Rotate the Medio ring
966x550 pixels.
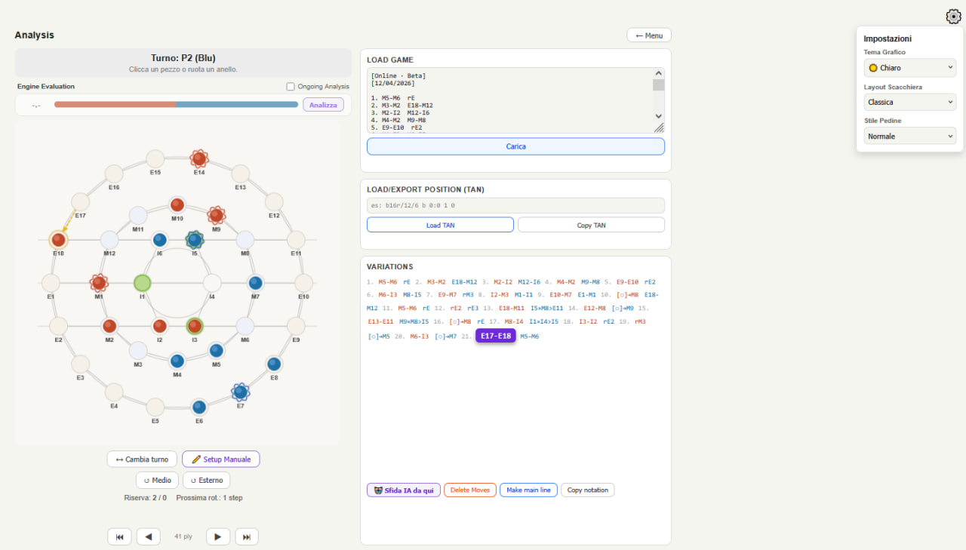coord(157,480)
